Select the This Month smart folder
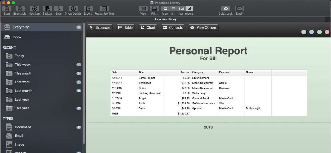The image size is (331, 153). pos(24,73)
